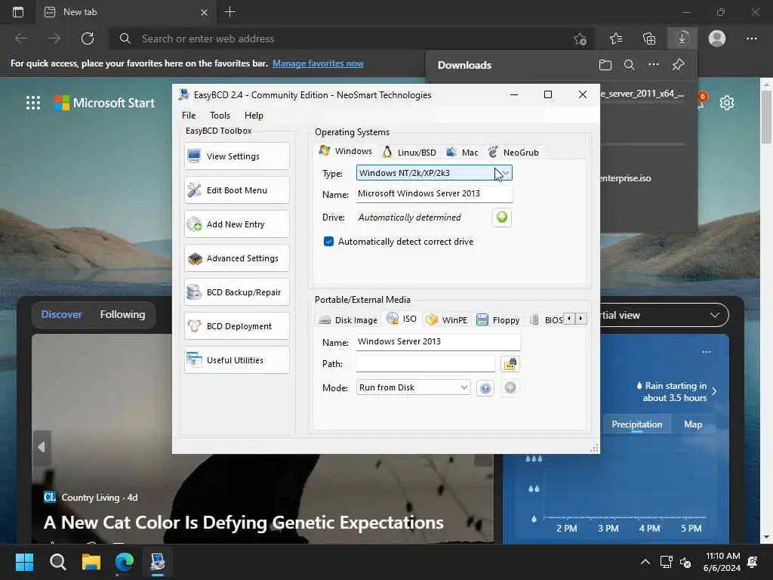Open Microsoft Start page settings gear
The image size is (773, 580).
click(x=727, y=103)
